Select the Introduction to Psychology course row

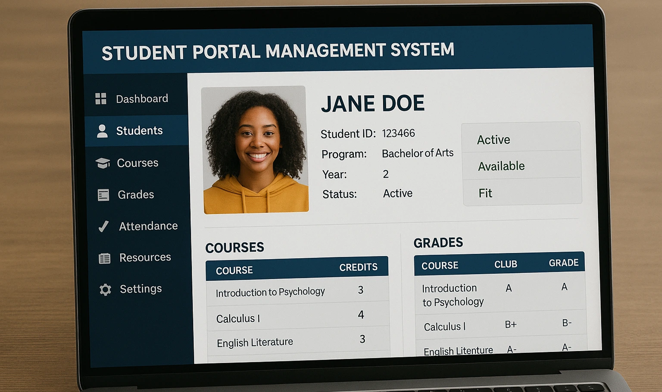tap(270, 291)
